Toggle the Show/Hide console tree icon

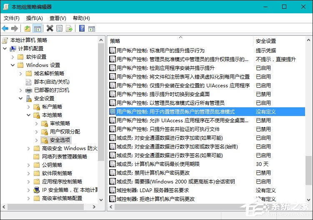(x=38, y=29)
